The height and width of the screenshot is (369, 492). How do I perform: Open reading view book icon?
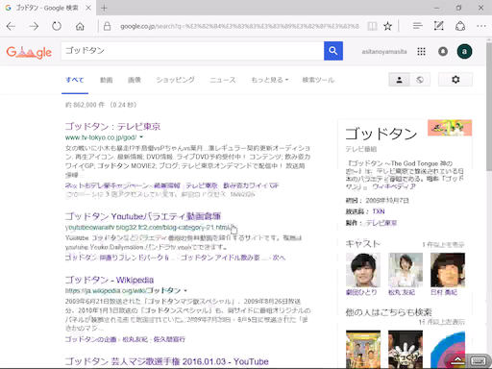(x=372, y=26)
